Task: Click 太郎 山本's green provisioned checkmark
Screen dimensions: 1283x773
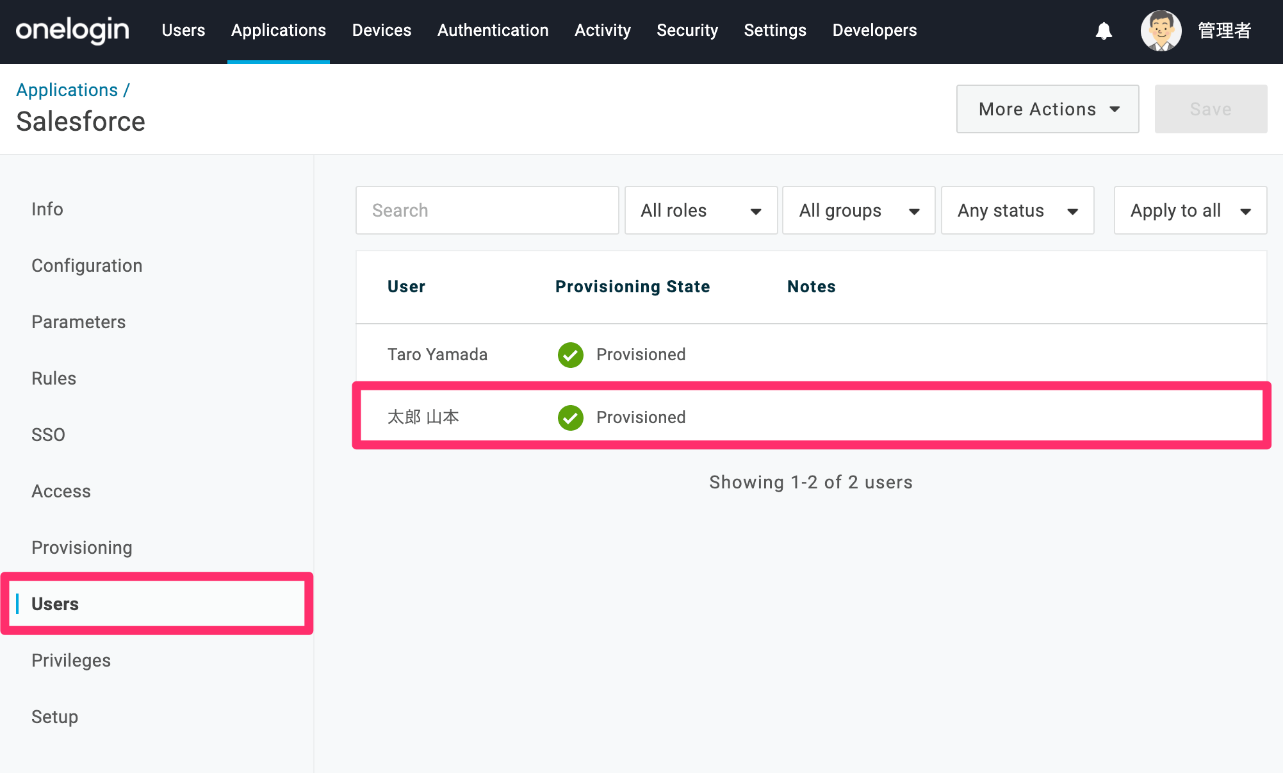Action: click(x=570, y=417)
